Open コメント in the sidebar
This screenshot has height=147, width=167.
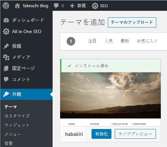pos(21,79)
